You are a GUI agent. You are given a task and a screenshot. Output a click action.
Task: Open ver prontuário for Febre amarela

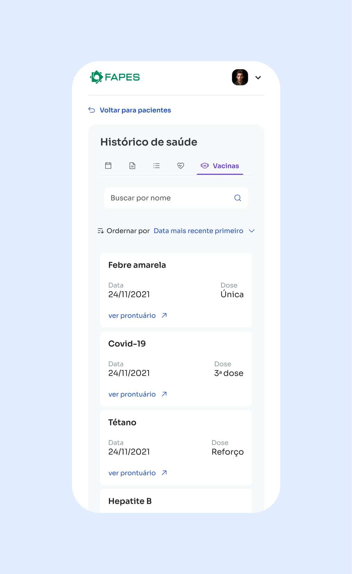(x=132, y=315)
